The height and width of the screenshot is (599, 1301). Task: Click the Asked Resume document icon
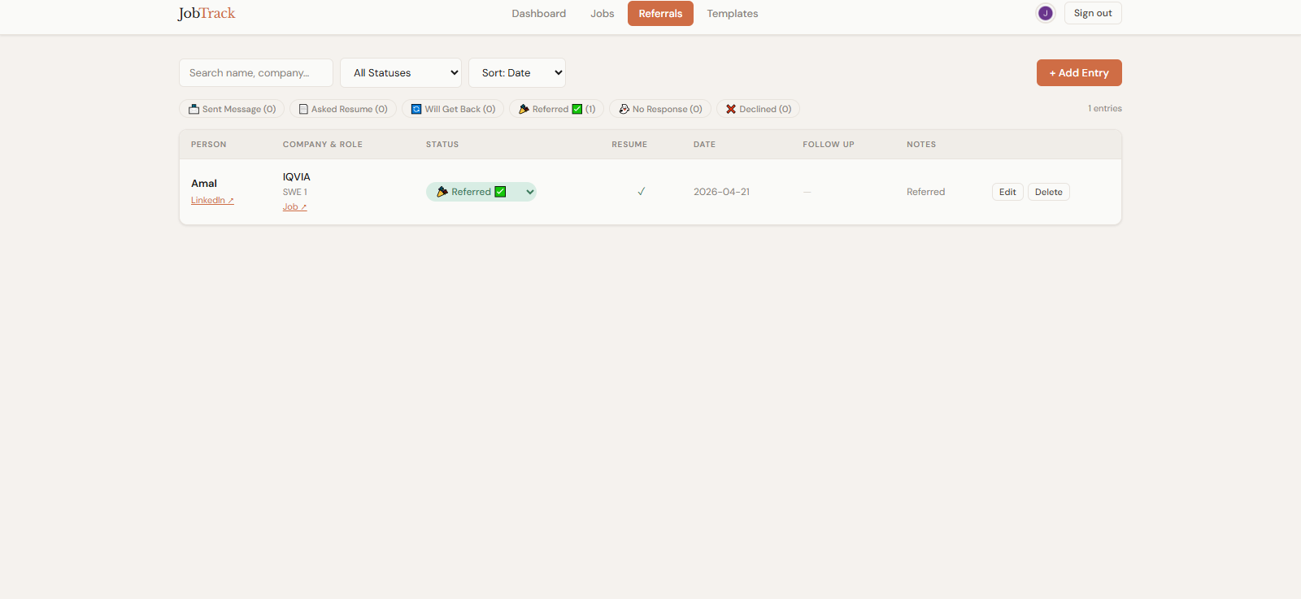click(303, 109)
